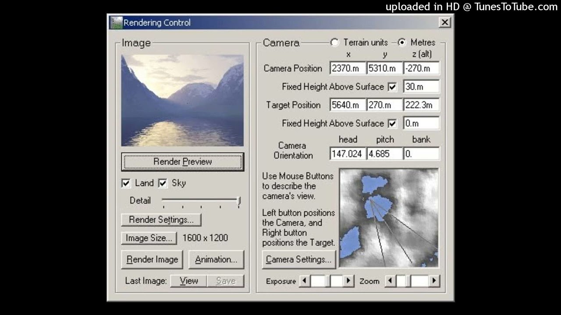Select the Terrain units radio button

click(x=335, y=42)
